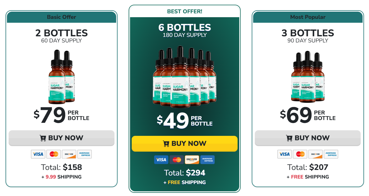Click yellow Buy Now for 6 bottles
Viewport: 369px width, 196px height.
click(x=184, y=144)
